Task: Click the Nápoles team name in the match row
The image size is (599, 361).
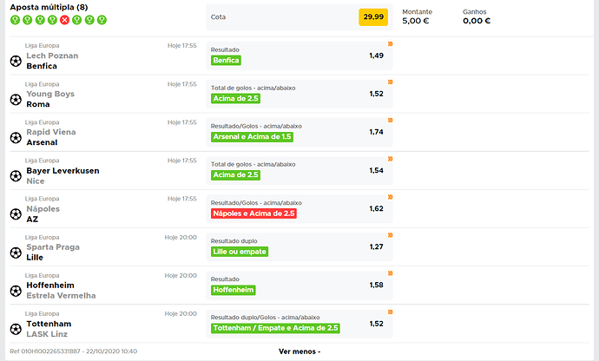Action: coord(43,209)
